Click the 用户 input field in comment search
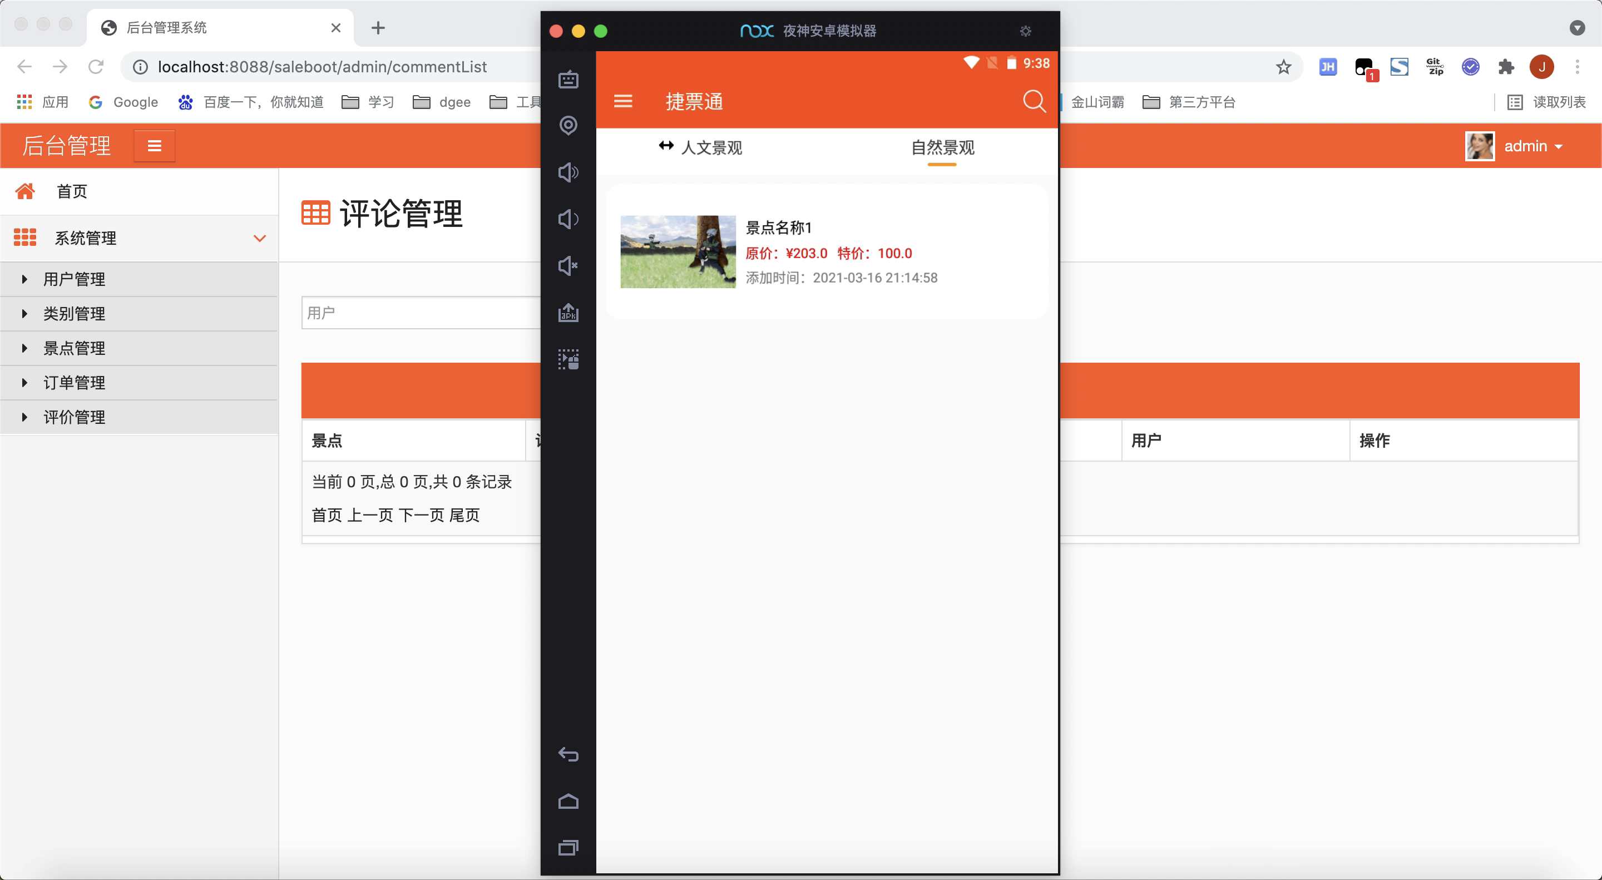The height and width of the screenshot is (880, 1602). pos(423,312)
